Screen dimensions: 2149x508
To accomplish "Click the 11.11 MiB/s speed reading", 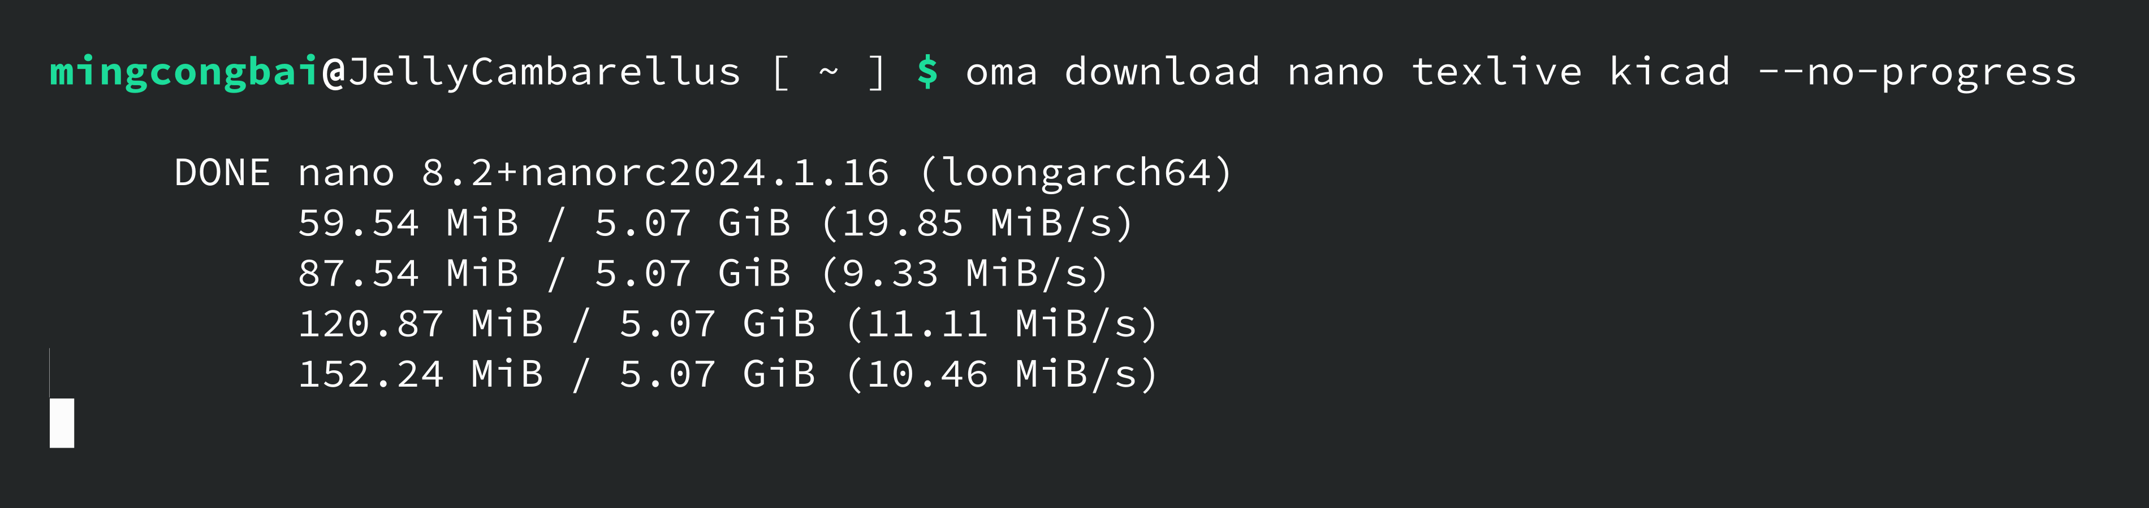I will pos(1002,324).
